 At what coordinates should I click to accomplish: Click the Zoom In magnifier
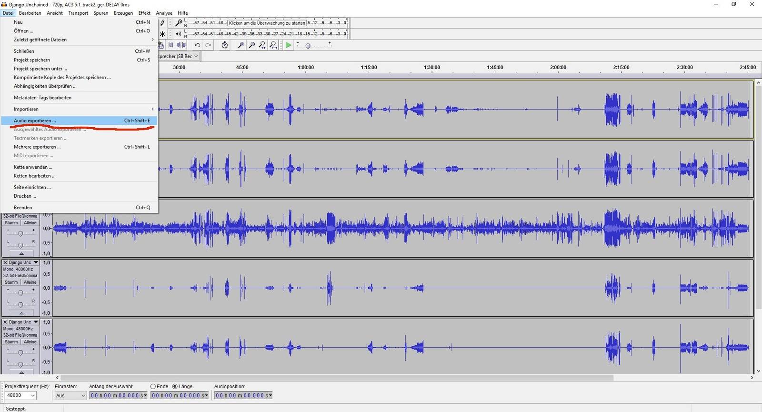241,45
